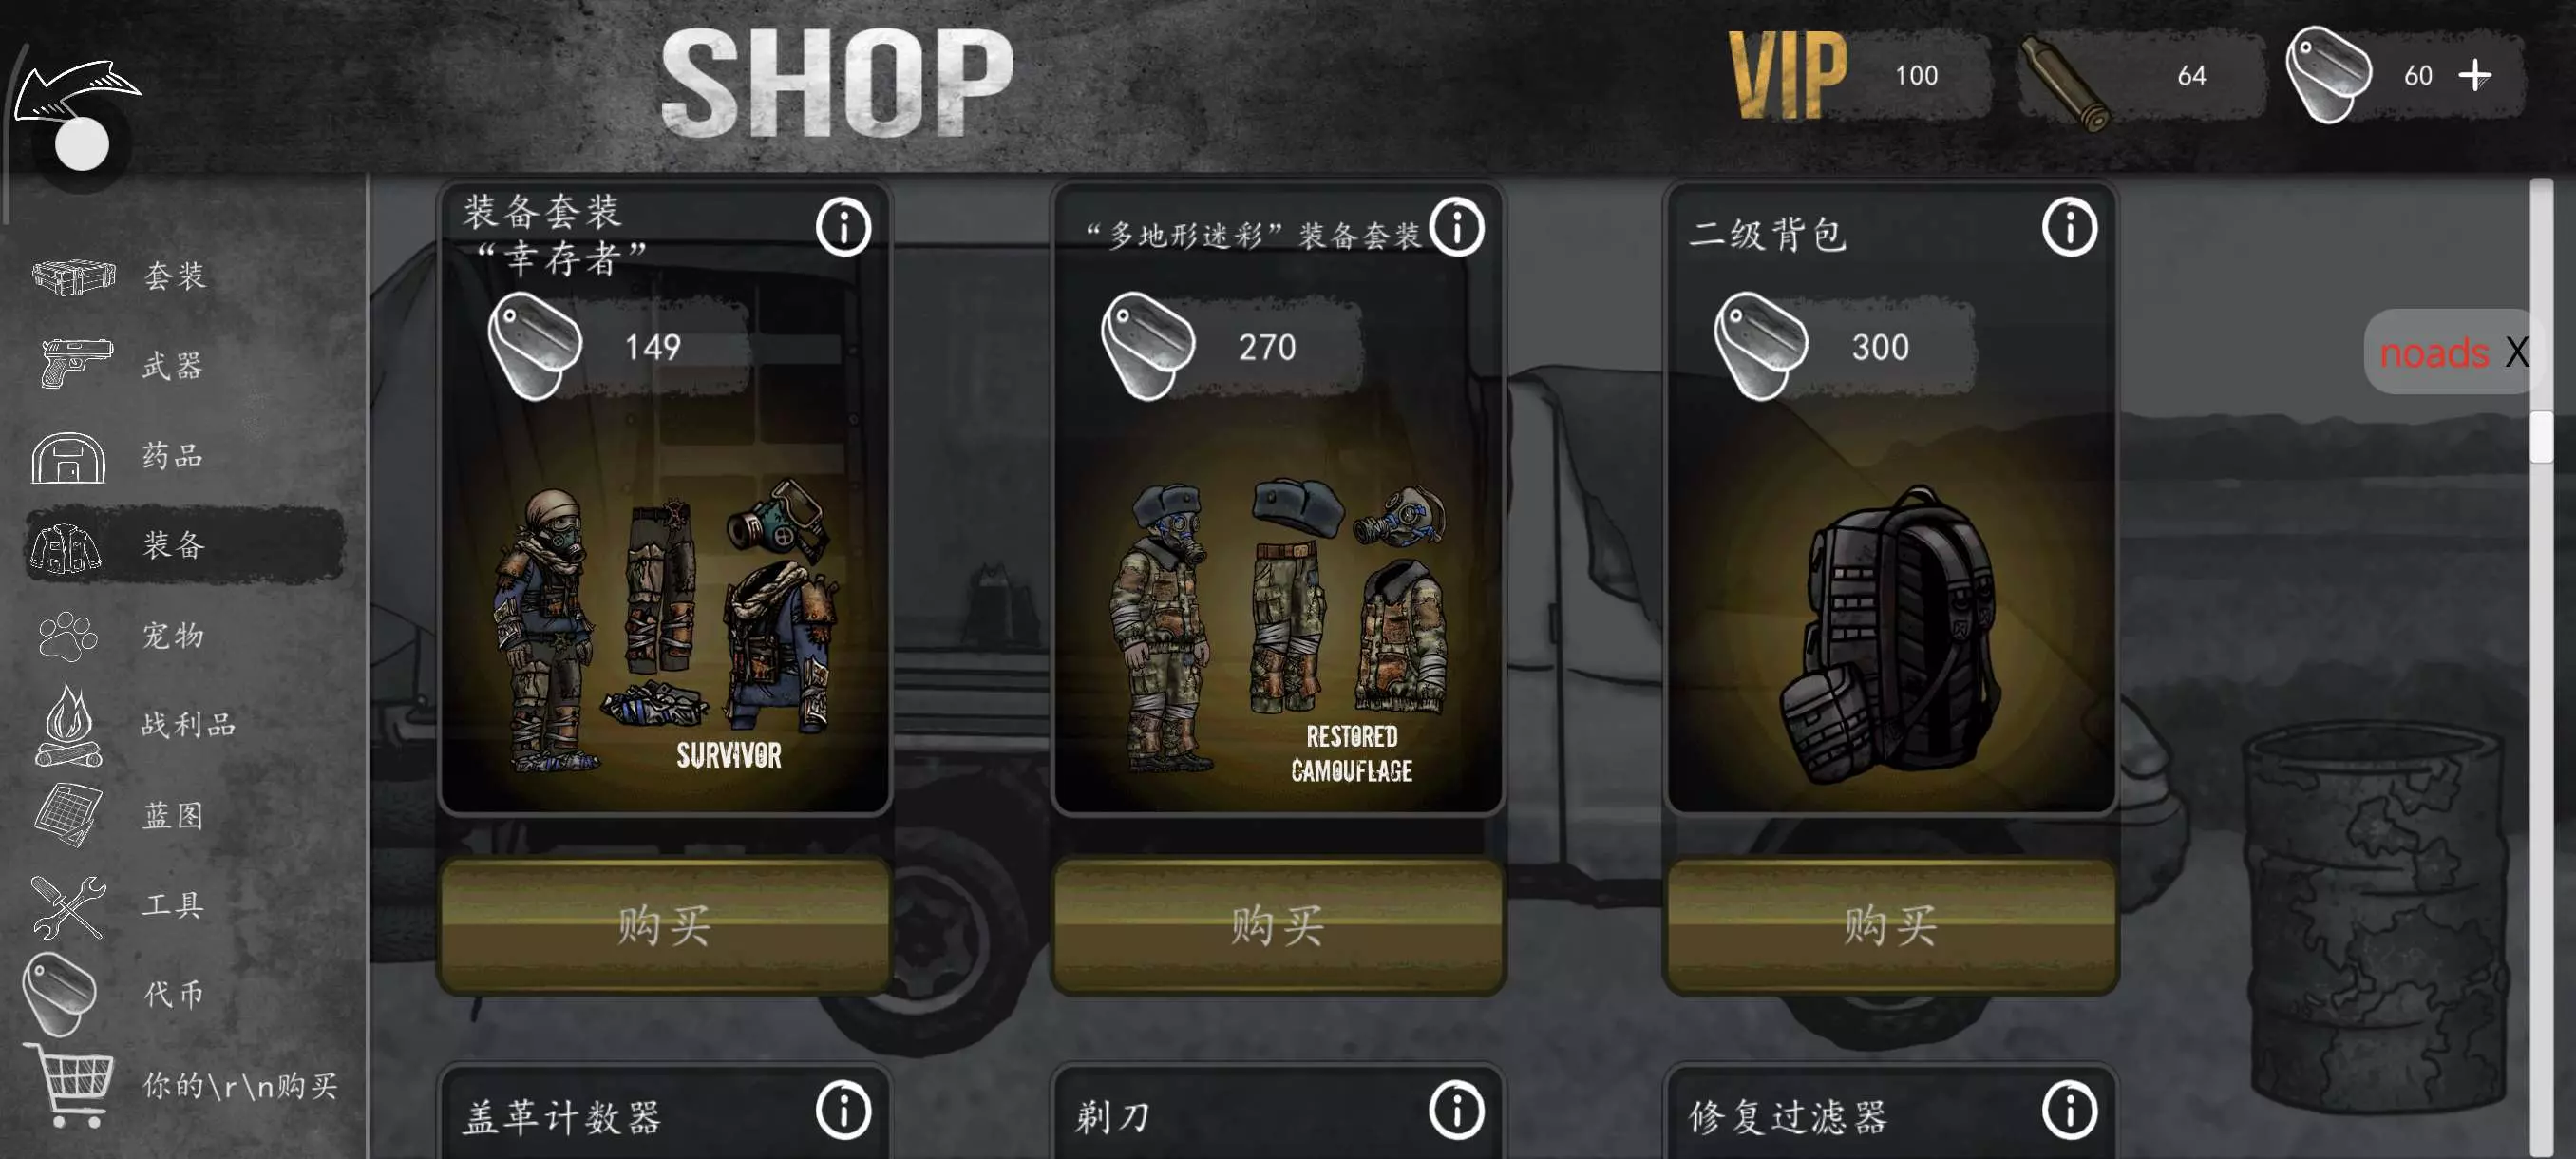This screenshot has width=2576, height=1159.
Task: Add more tokens with the plus icon
Action: tap(2475, 75)
